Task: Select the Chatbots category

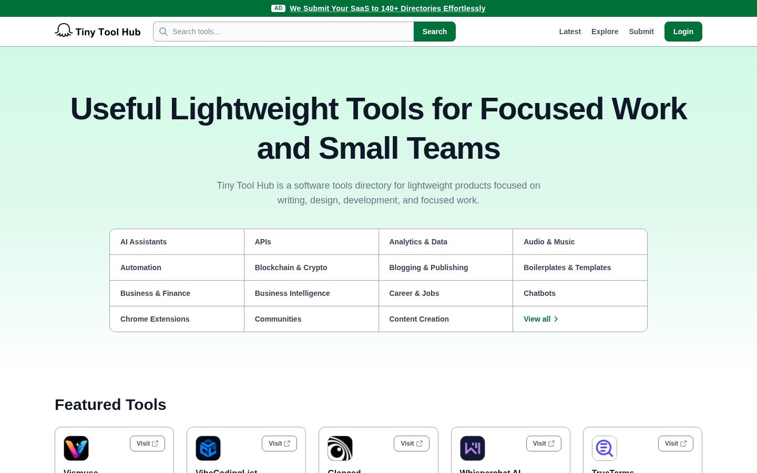Action: click(x=580, y=293)
